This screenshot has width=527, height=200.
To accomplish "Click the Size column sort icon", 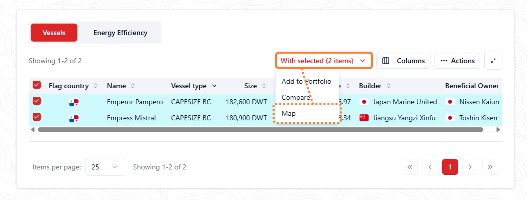I will click(264, 86).
